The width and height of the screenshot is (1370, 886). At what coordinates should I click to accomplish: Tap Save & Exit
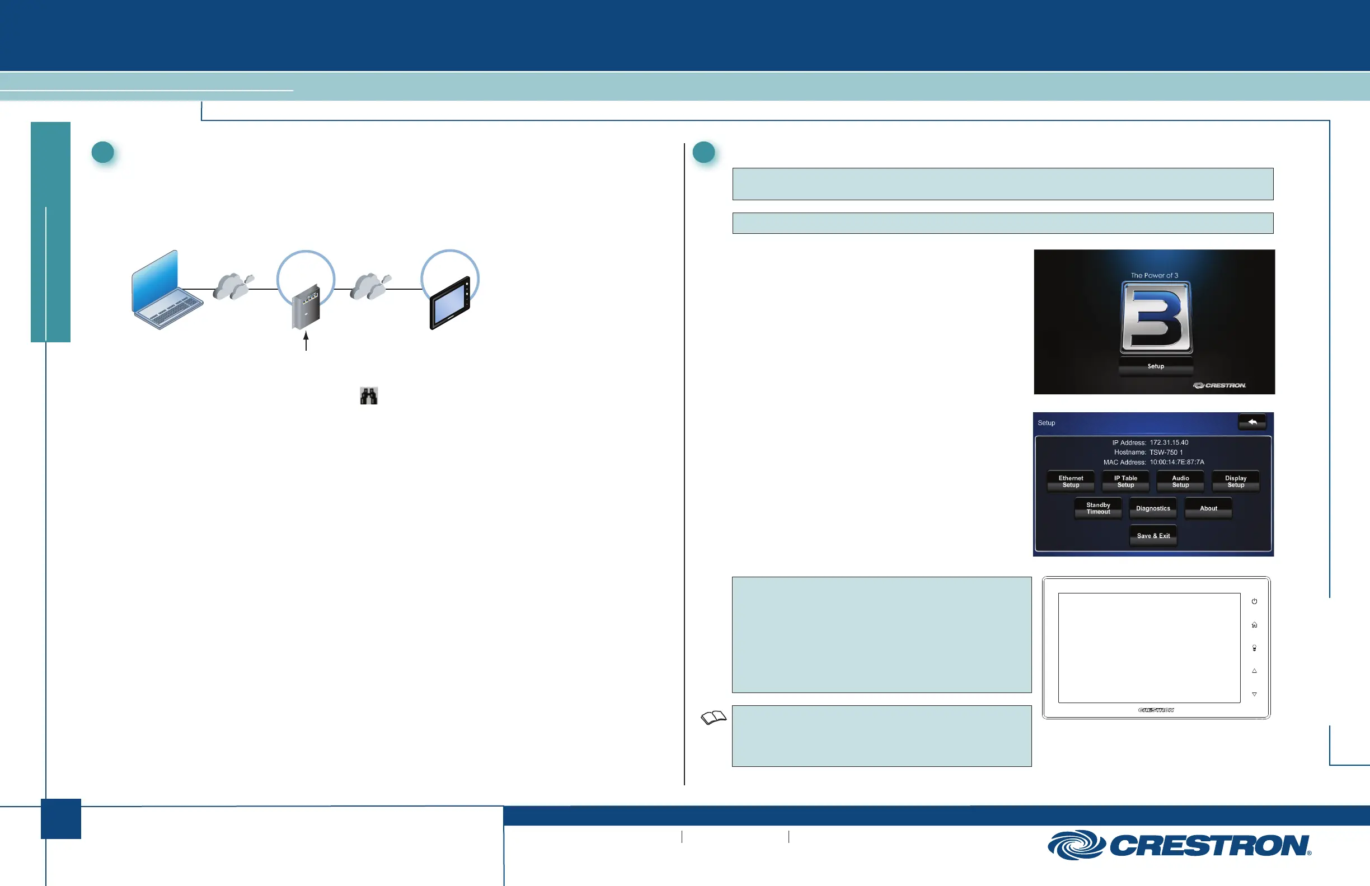click(x=1153, y=536)
